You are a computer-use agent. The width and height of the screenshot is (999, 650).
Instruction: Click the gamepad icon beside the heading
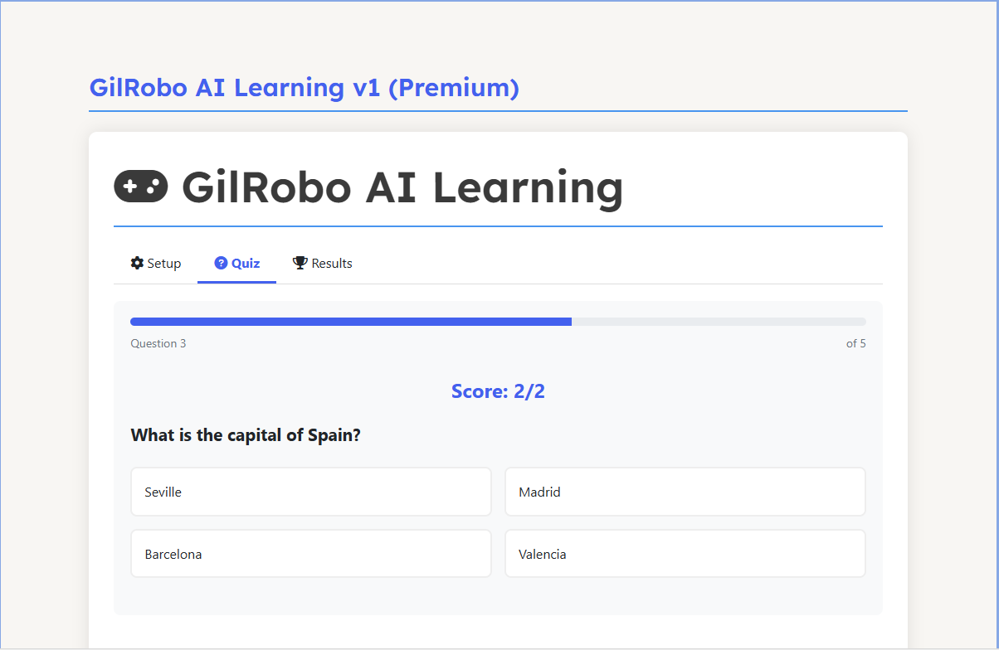(x=140, y=187)
